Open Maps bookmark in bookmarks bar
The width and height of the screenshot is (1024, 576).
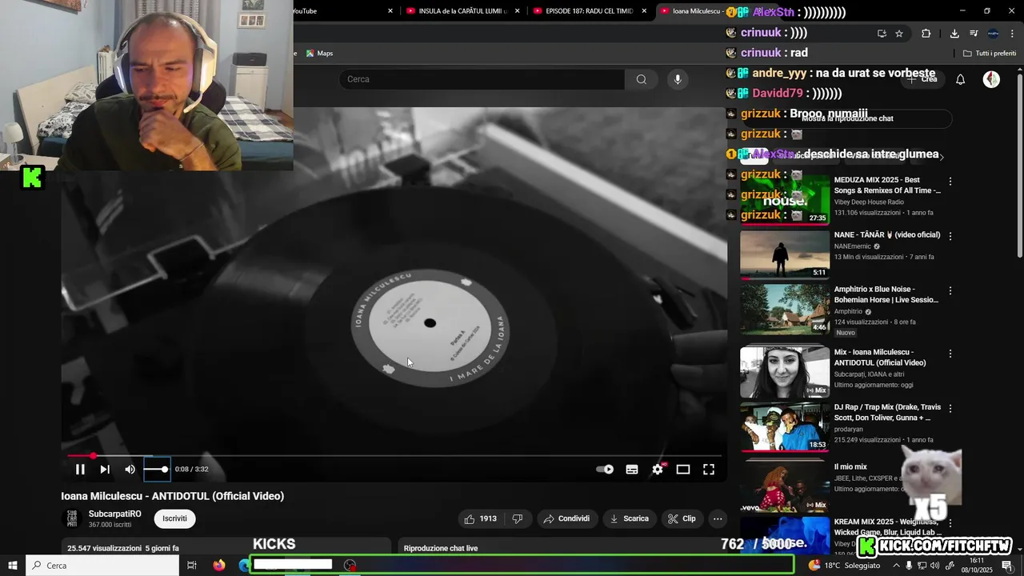pos(319,54)
